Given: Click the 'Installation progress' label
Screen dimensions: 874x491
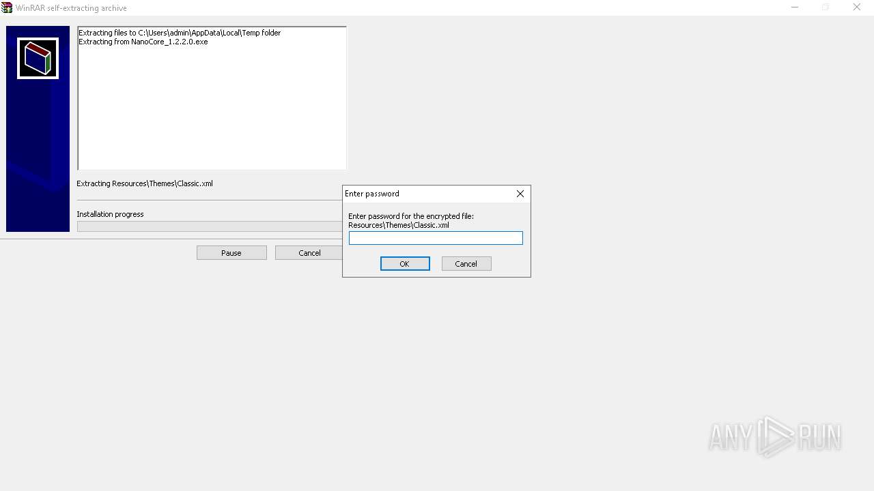Looking at the screenshot, I should point(110,214).
